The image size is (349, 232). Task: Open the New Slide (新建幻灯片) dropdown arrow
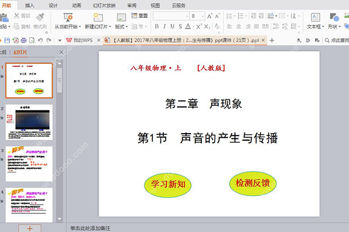click(x=110, y=27)
